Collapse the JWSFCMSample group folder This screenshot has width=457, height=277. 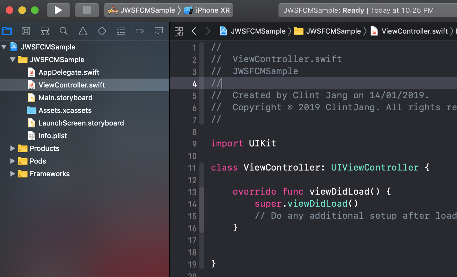click(13, 60)
